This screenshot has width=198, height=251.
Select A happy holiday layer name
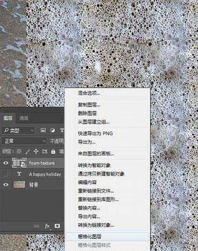coord(45,174)
